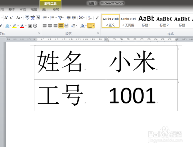Click the Shrink Font icon

point(11,18)
